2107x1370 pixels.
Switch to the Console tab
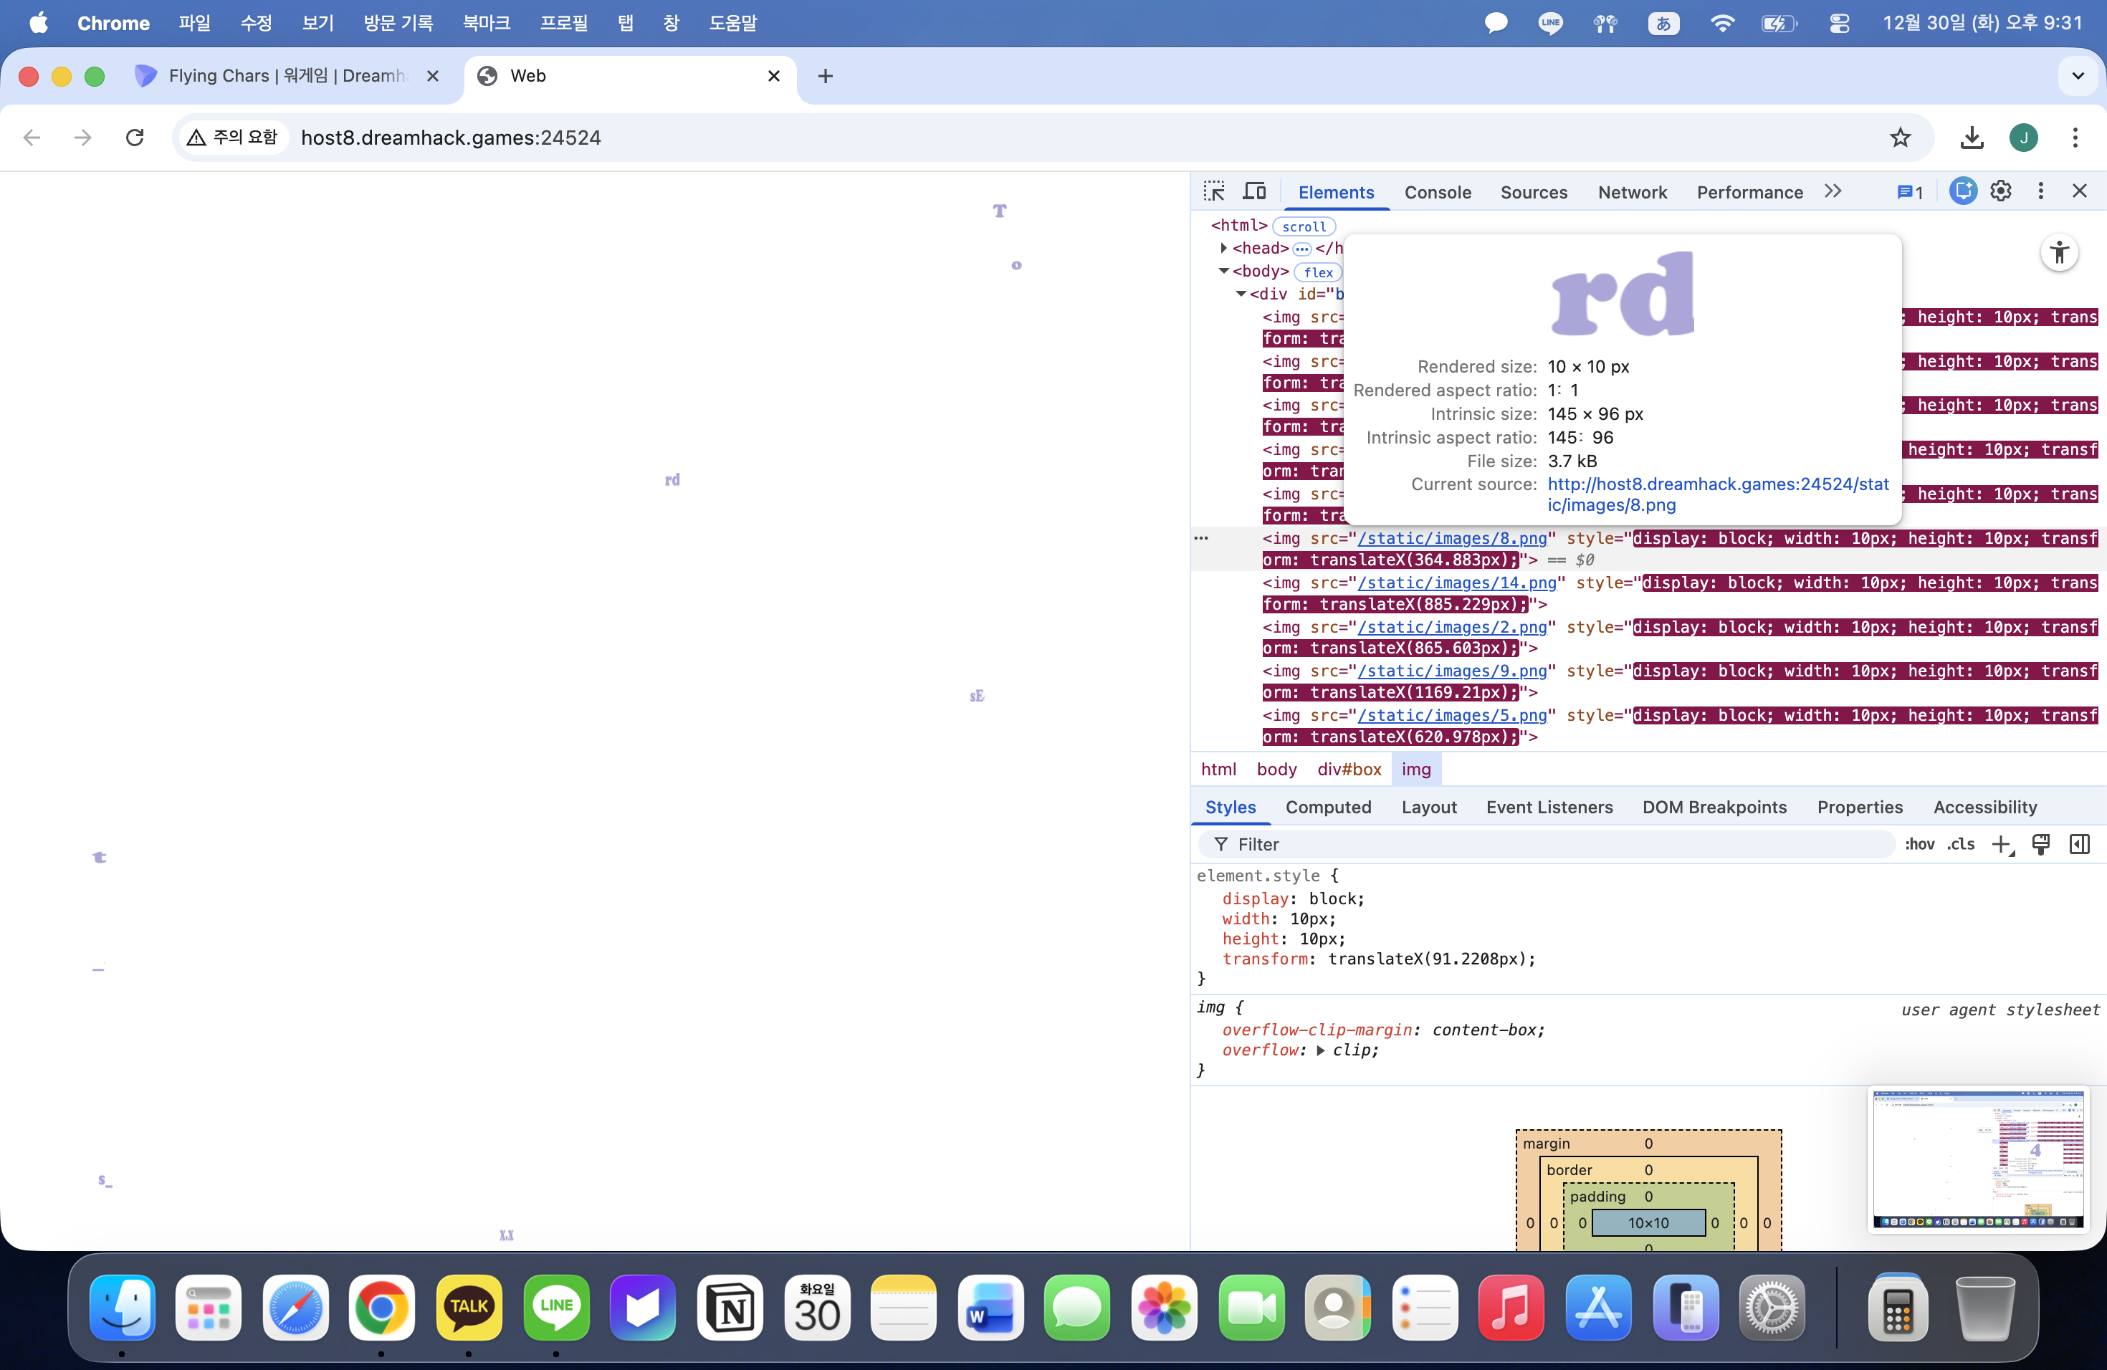click(x=1437, y=192)
